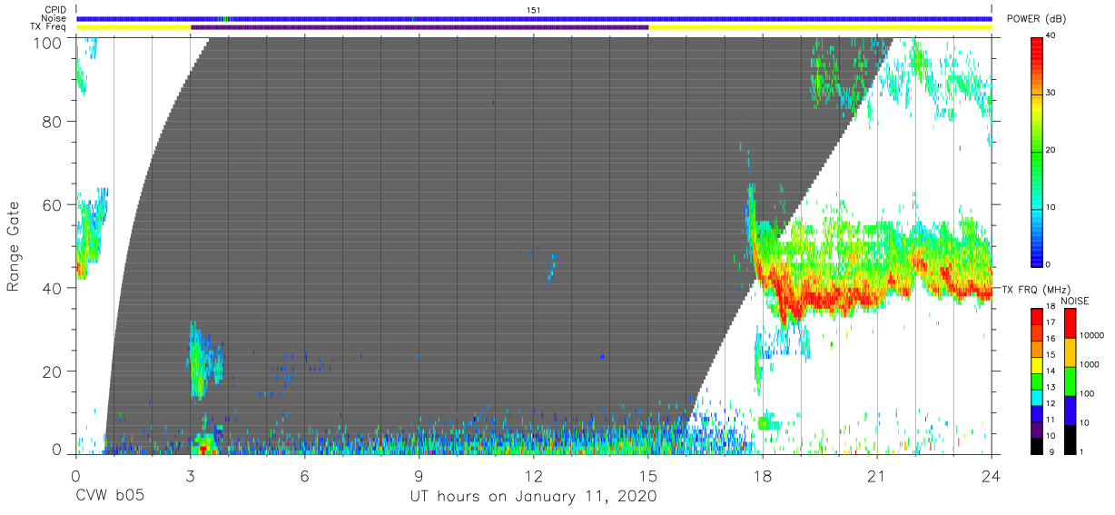Viewport: 1115px width, 515px height.
Task: Click the TX Freq row label
Action: pyautogui.click(x=48, y=27)
